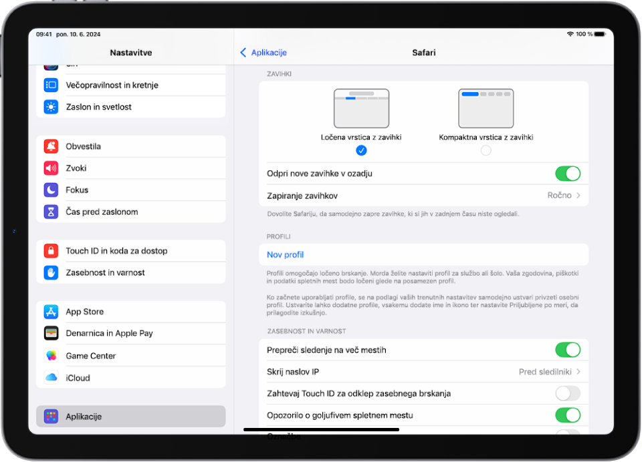This screenshot has height=462, width=642.
Task: Tap the Zvoki speaker icon
Action: click(x=51, y=168)
